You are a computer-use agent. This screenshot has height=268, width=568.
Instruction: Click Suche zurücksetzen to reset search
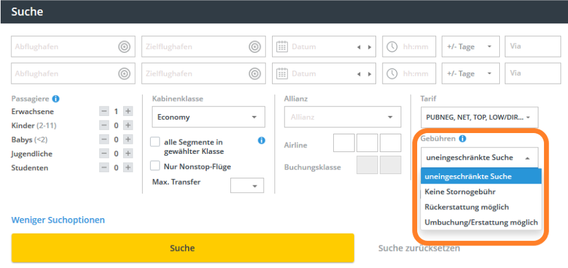click(419, 248)
